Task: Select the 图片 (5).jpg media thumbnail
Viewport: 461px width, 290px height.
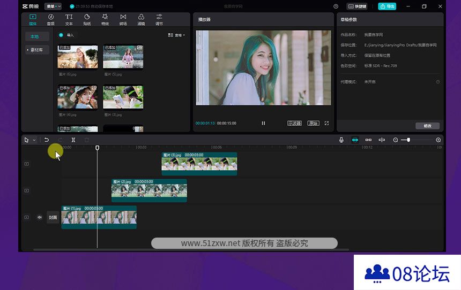Action: point(123,56)
